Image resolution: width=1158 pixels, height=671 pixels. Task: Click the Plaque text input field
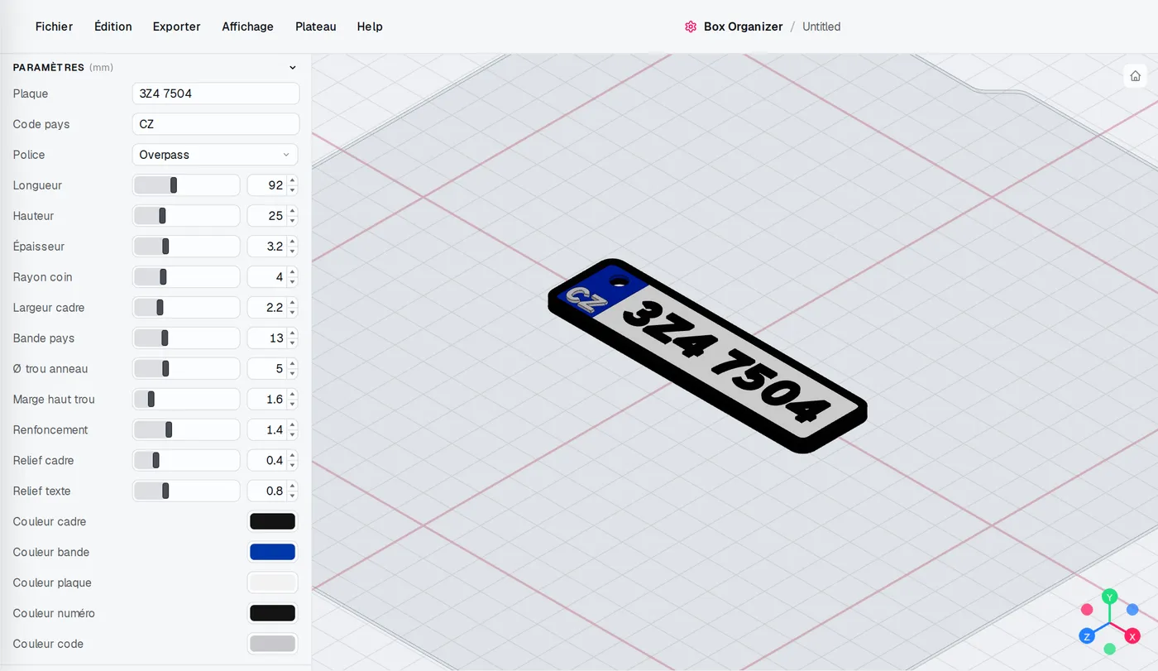(x=215, y=93)
